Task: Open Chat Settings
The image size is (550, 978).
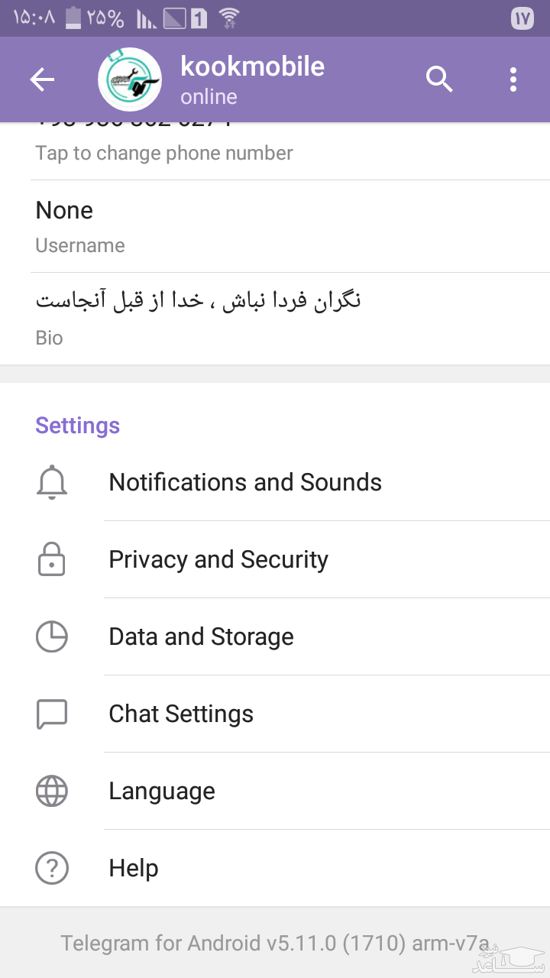Action: point(181,714)
